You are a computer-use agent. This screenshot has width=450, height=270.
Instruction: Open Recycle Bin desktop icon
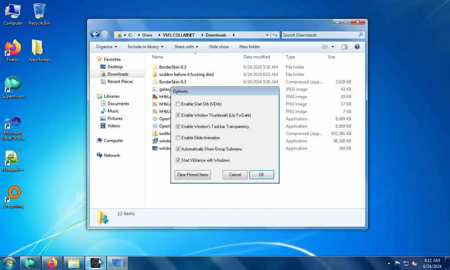pos(39,14)
